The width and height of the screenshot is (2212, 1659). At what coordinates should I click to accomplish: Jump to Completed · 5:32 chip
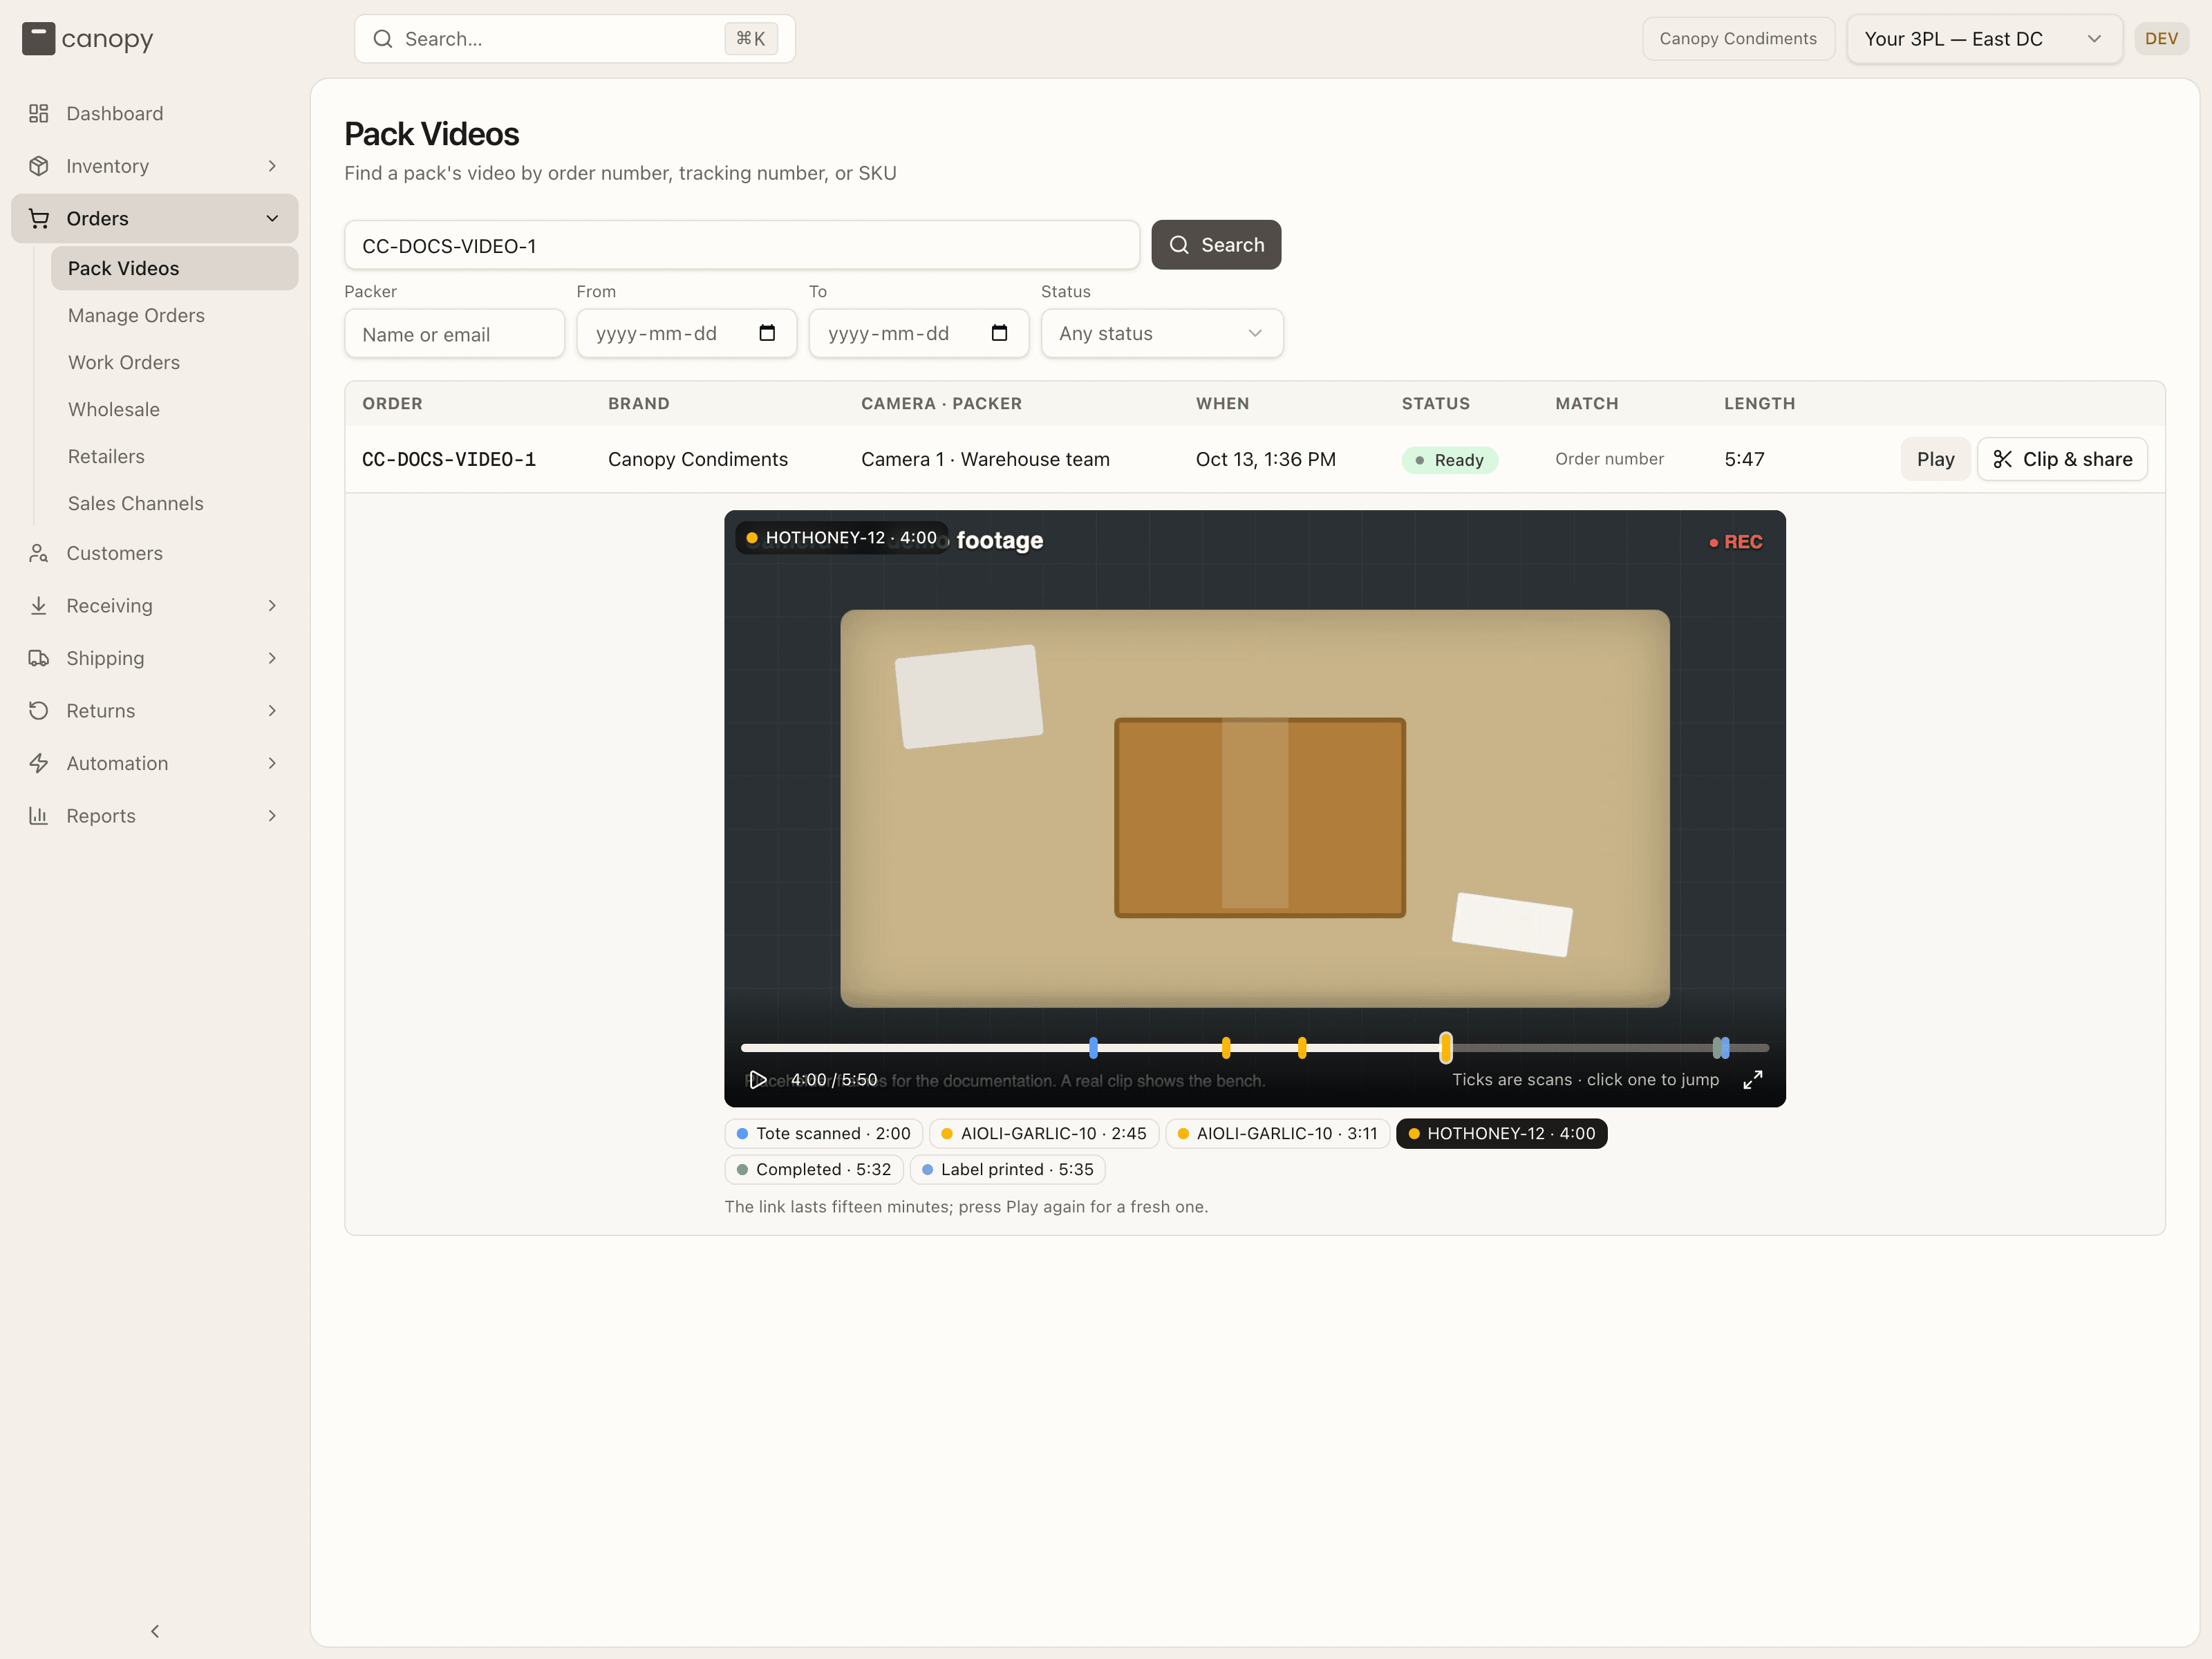[814, 1169]
